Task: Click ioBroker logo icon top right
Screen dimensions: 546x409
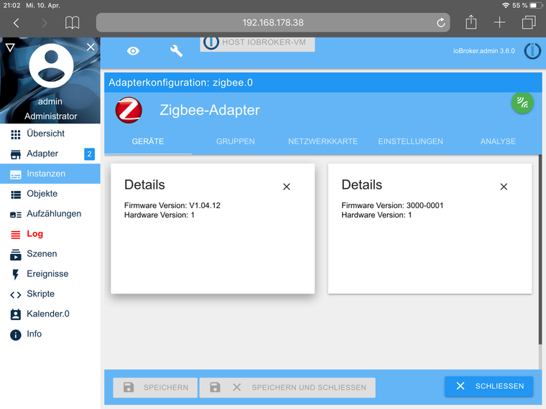Action: 532,51
